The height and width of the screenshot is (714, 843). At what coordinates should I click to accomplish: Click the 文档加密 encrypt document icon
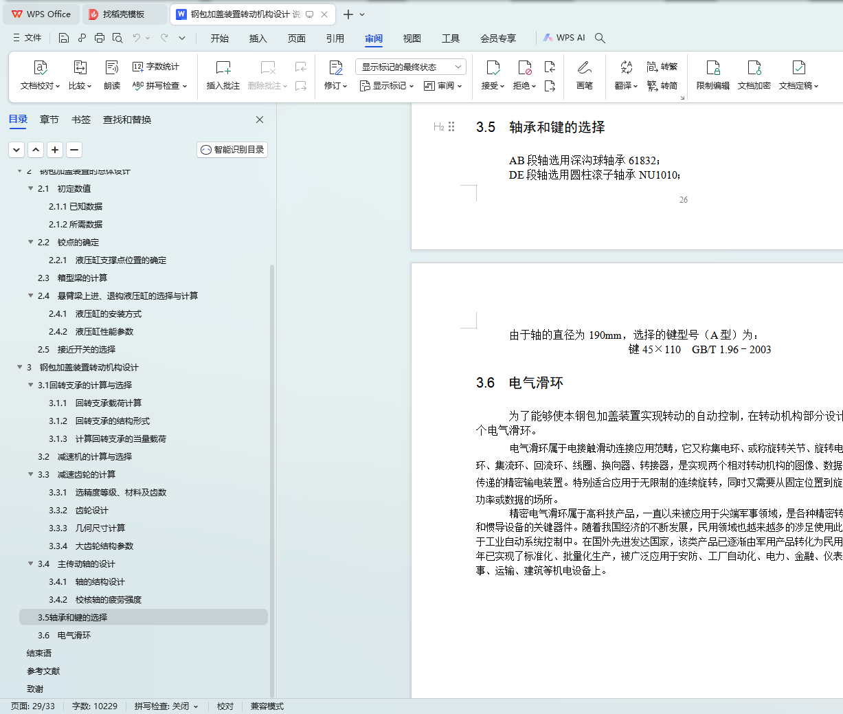click(754, 75)
